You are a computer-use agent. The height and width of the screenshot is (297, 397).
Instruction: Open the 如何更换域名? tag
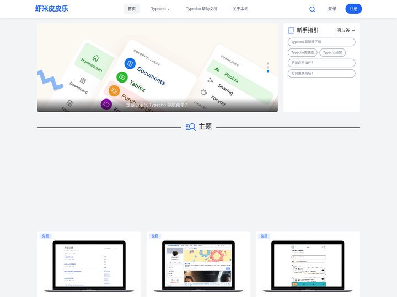click(x=321, y=73)
